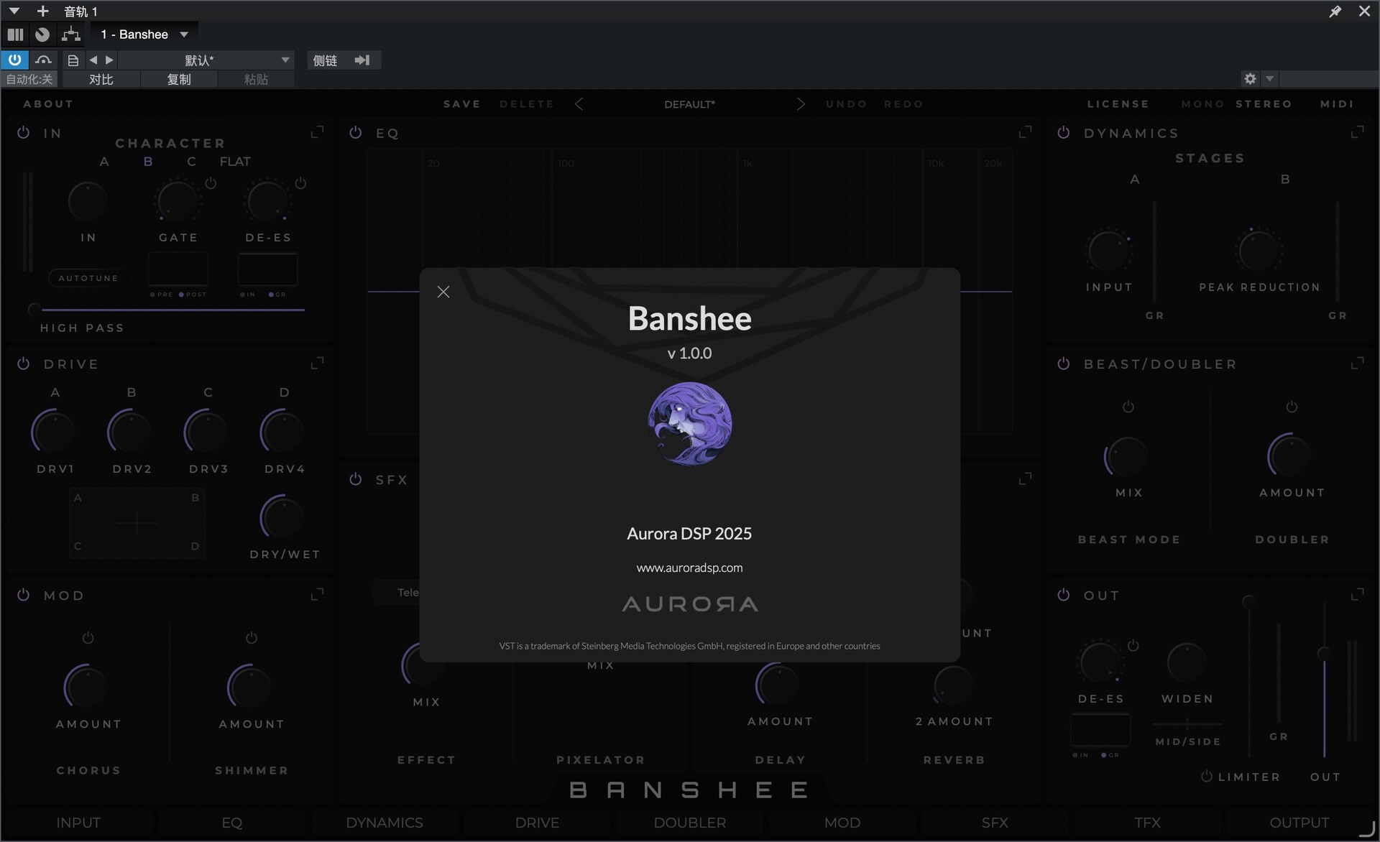Expand the EQ module view
The image size is (1380, 842).
point(1025,132)
